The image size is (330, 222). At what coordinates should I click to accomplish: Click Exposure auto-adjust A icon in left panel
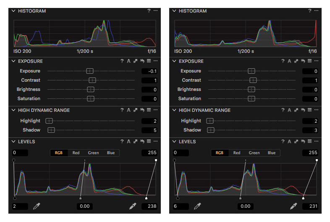pos(128,61)
